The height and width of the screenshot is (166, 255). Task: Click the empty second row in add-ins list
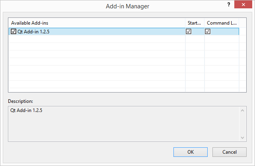[124, 39]
